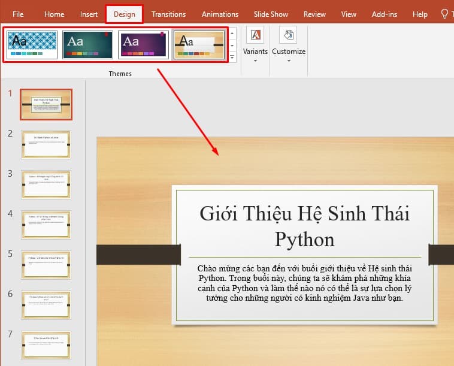This screenshot has width=454, height=366.
Task: Click the lightbulb Tell Me icon
Action: (x=444, y=14)
